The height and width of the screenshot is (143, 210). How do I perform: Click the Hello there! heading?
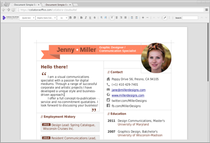tap(54, 67)
